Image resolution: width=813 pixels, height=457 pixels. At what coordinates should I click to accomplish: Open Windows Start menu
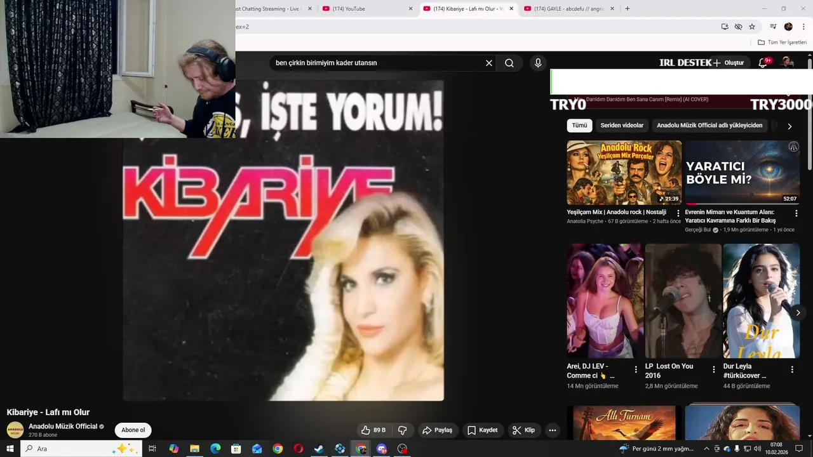(10, 449)
